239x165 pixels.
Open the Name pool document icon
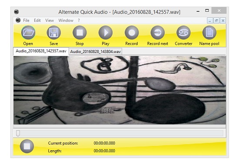(x=209, y=33)
